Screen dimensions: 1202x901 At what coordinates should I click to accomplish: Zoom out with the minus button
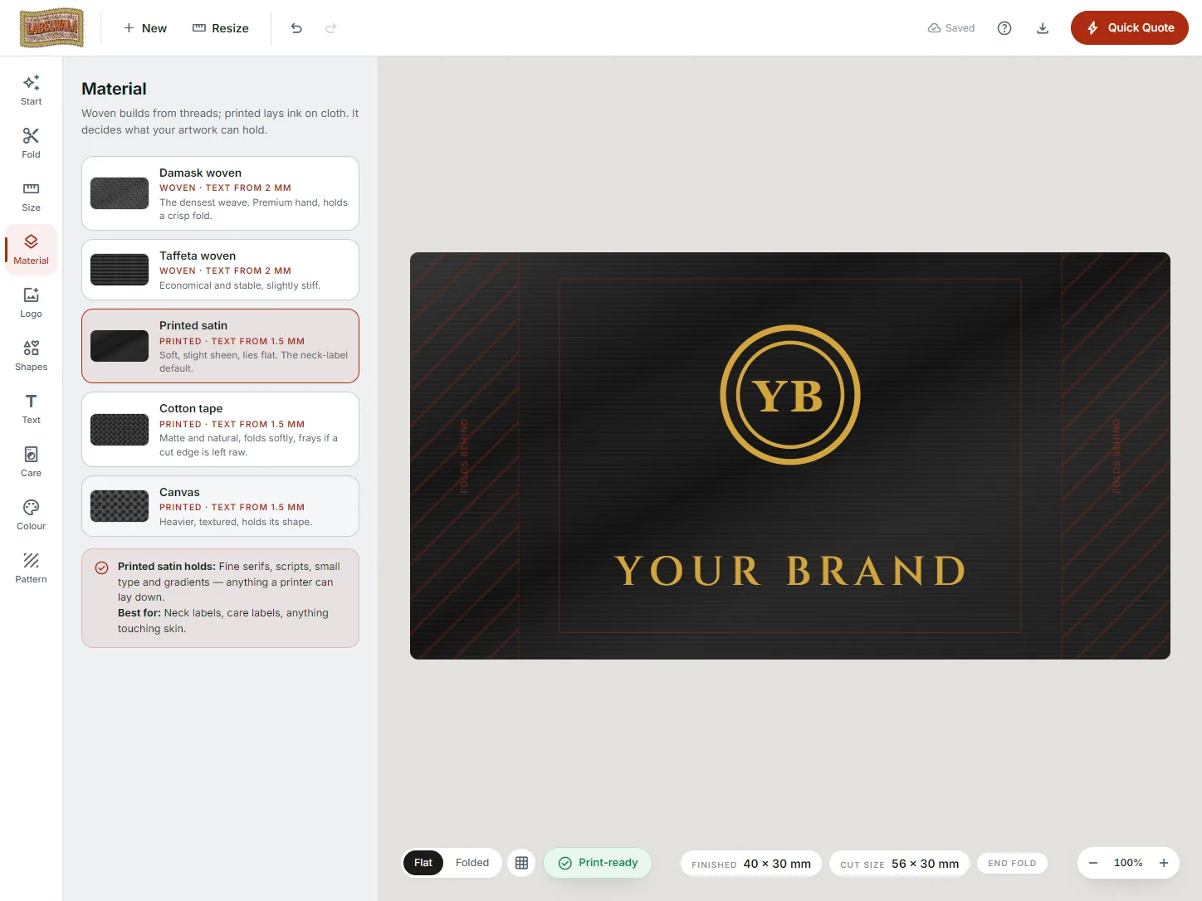click(x=1093, y=863)
